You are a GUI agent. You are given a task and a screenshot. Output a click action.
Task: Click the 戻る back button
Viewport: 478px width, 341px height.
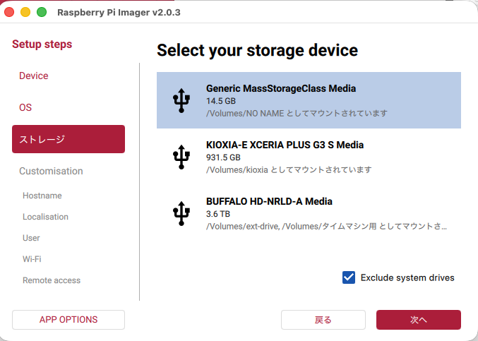(x=323, y=320)
